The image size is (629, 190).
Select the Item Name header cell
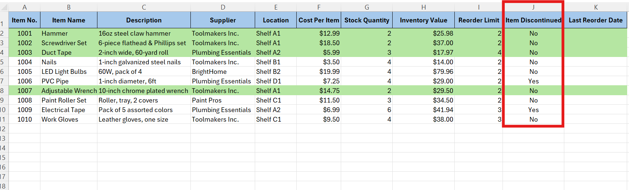click(x=68, y=20)
